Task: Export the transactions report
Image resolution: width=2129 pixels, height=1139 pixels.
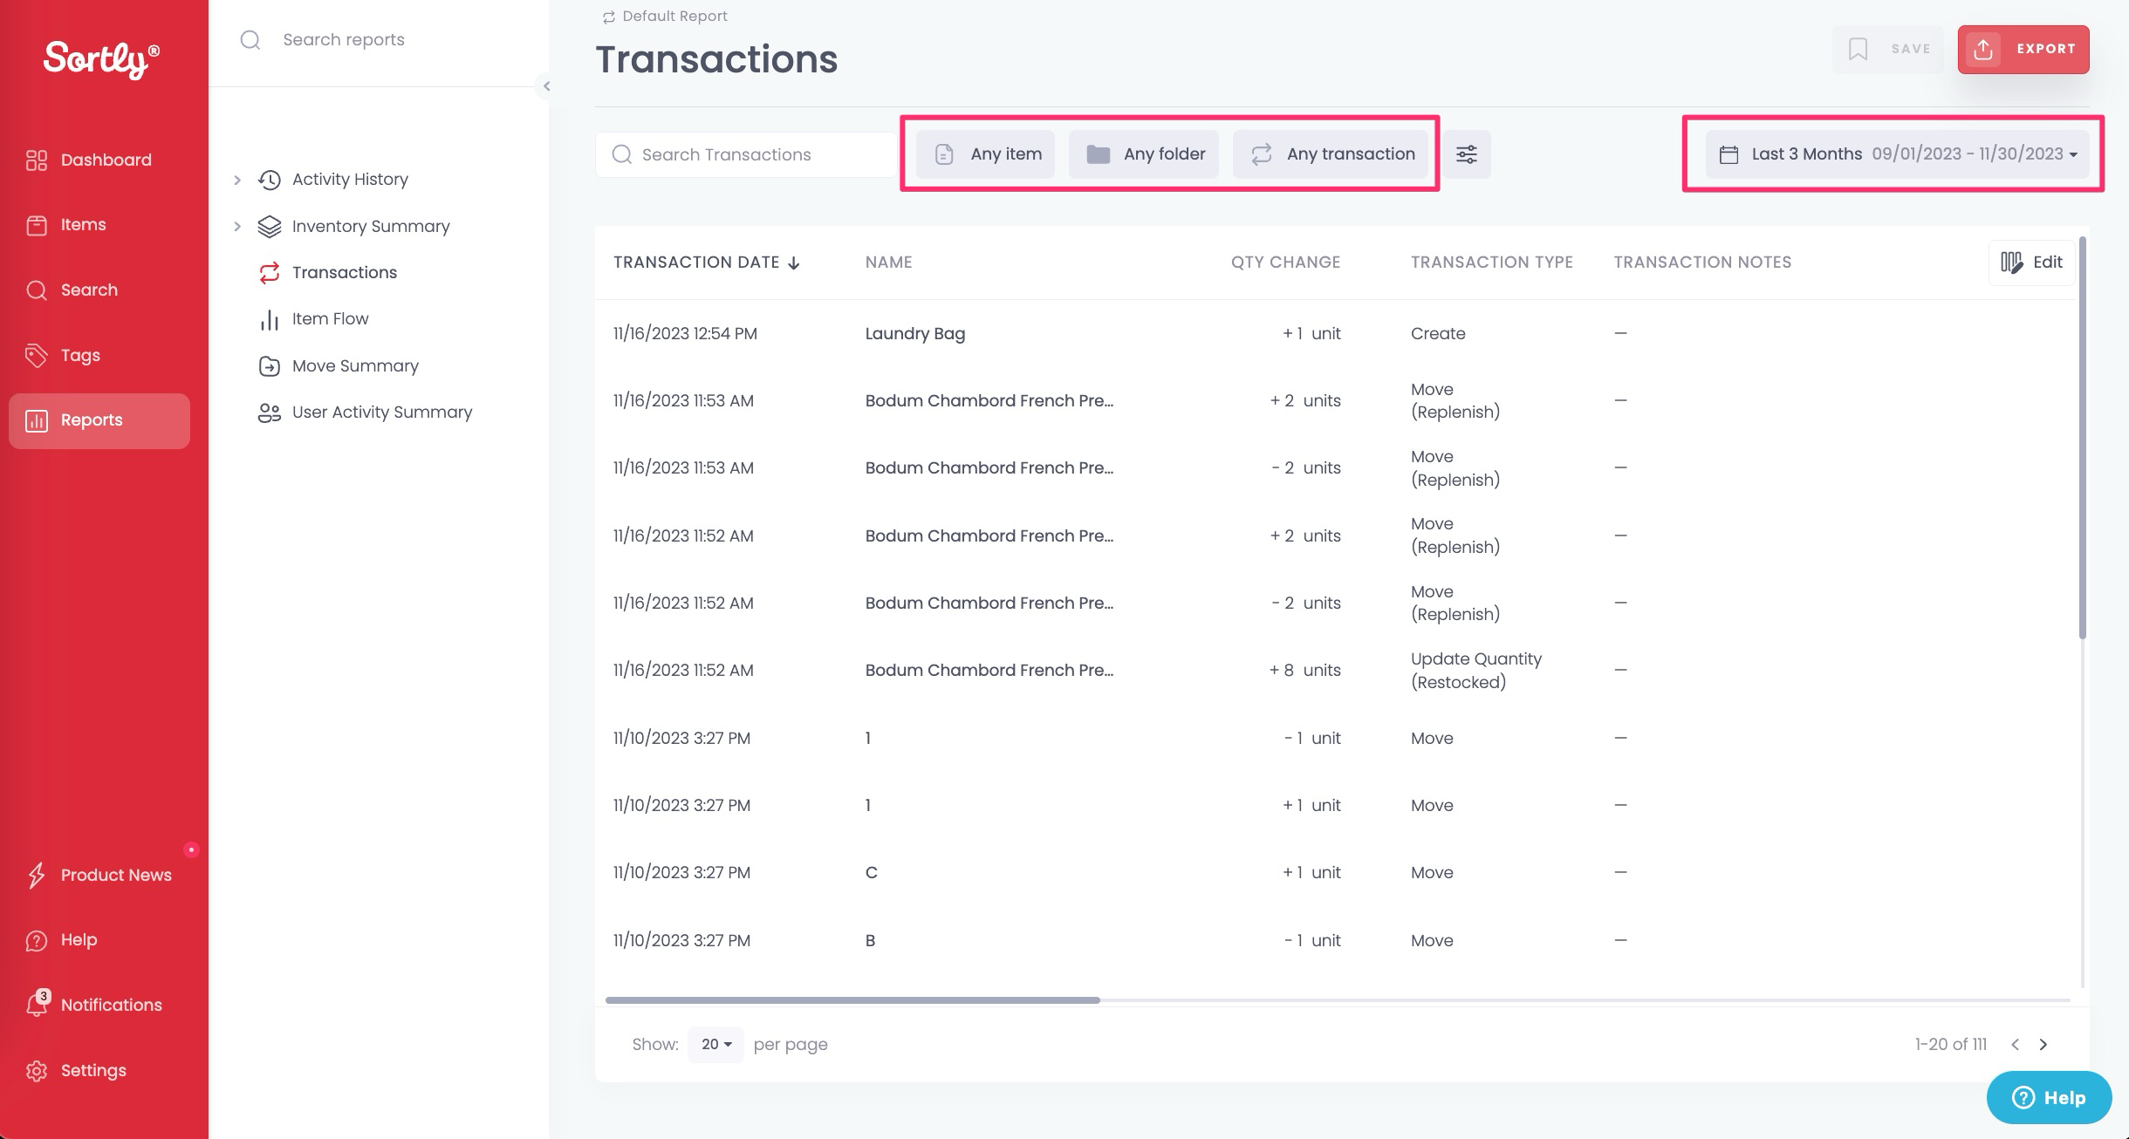Action: pyautogui.click(x=2023, y=49)
